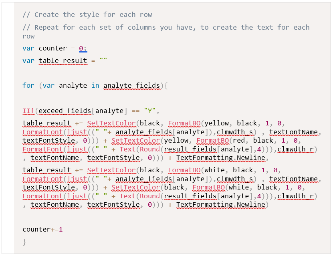Click "TextFormatting.Newline" followed by closing parenthesis
Viewport: 333px width, 256px height.
(221, 205)
